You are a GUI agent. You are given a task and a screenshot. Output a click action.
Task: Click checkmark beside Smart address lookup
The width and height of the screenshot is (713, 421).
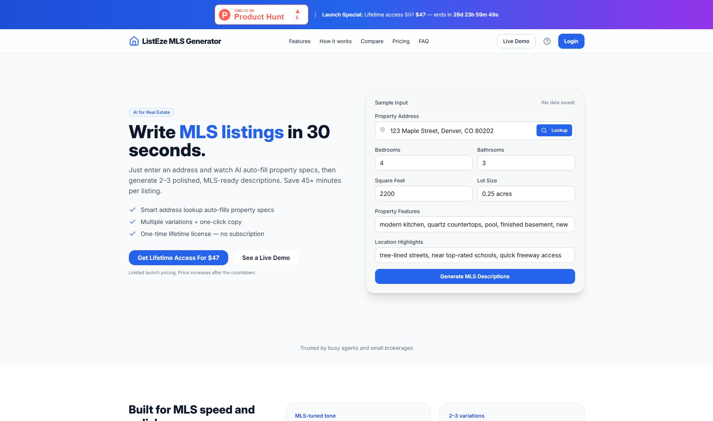132,210
